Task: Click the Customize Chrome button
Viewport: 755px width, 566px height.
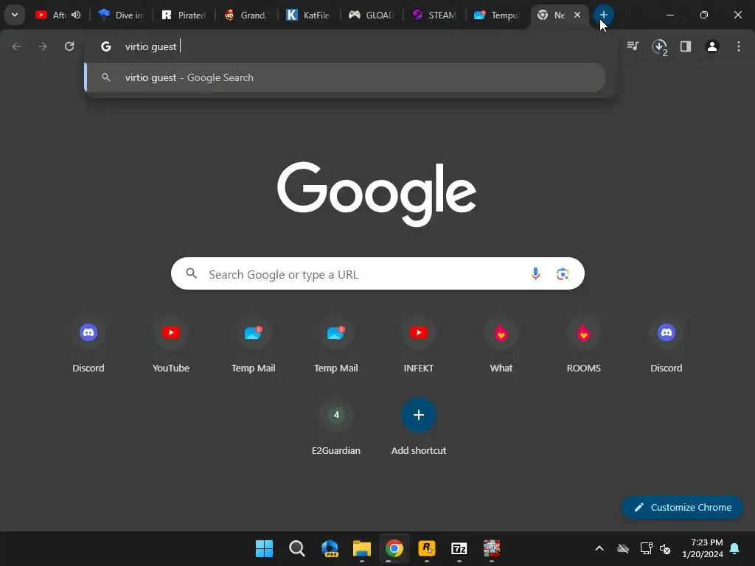Action: tap(682, 507)
